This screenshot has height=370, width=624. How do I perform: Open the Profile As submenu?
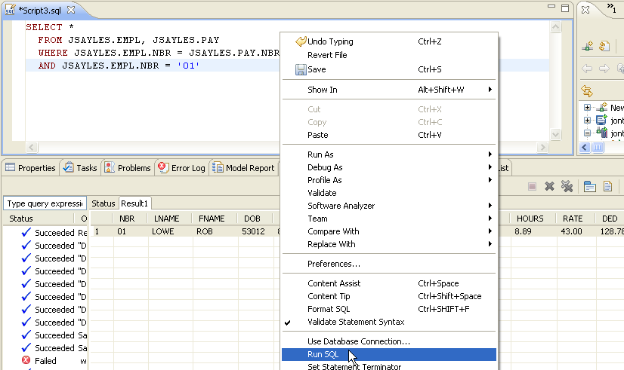pyautogui.click(x=389, y=180)
